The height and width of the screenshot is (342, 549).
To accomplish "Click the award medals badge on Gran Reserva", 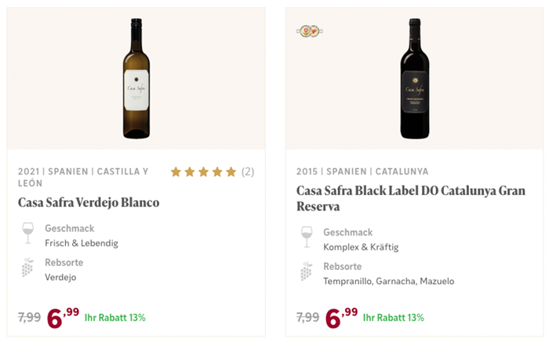I will 310,31.
